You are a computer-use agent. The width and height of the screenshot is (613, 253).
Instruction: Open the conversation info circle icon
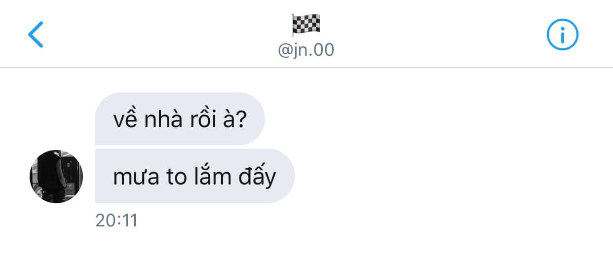click(562, 35)
